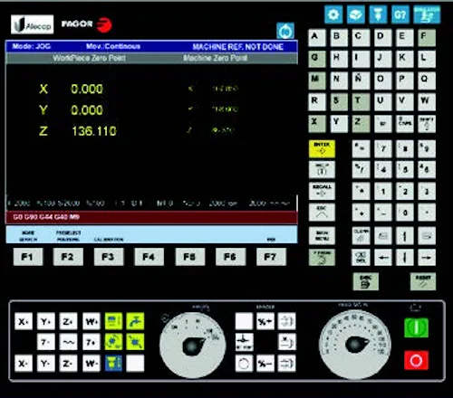Click the F3 softkey
453x398 pixels.
tap(109, 257)
